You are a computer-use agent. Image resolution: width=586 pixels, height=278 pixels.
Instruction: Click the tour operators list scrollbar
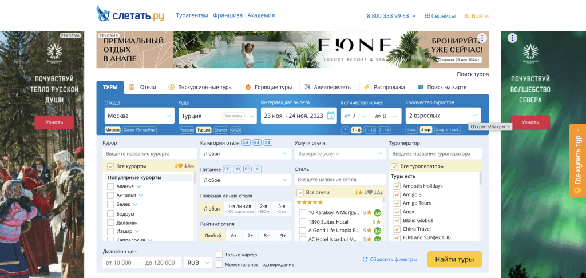(480, 178)
